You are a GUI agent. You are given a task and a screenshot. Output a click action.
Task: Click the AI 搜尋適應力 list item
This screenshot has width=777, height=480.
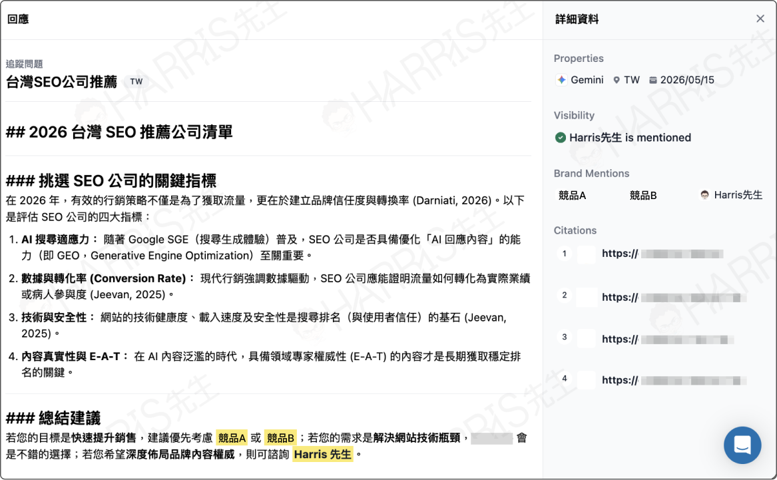[x=270, y=248]
